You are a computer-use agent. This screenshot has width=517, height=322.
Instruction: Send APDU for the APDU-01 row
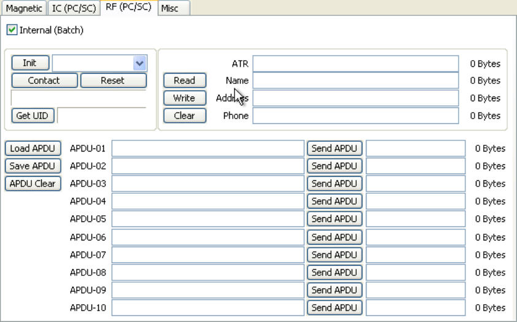pyautogui.click(x=335, y=148)
